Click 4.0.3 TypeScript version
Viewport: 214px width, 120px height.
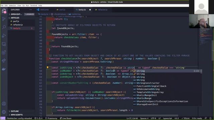pos(177,118)
